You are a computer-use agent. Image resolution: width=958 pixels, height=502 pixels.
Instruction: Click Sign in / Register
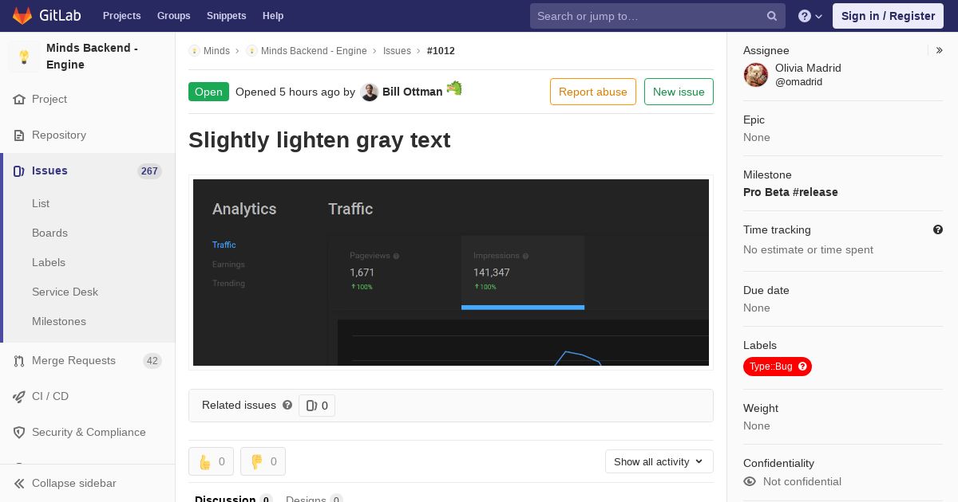(888, 16)
